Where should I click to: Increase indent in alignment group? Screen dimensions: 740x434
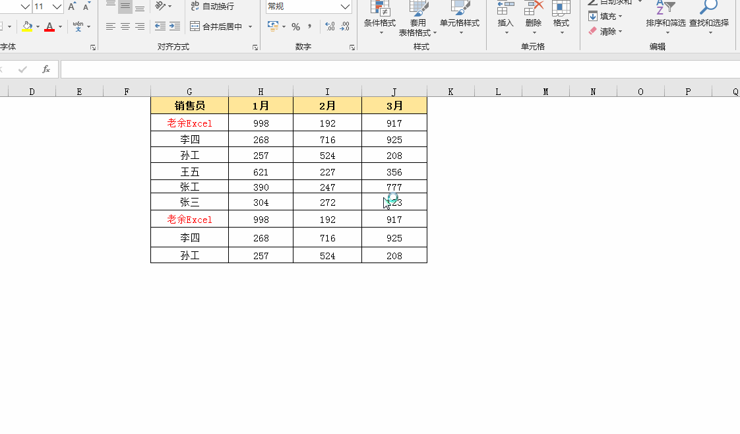(x=175, y=26)
